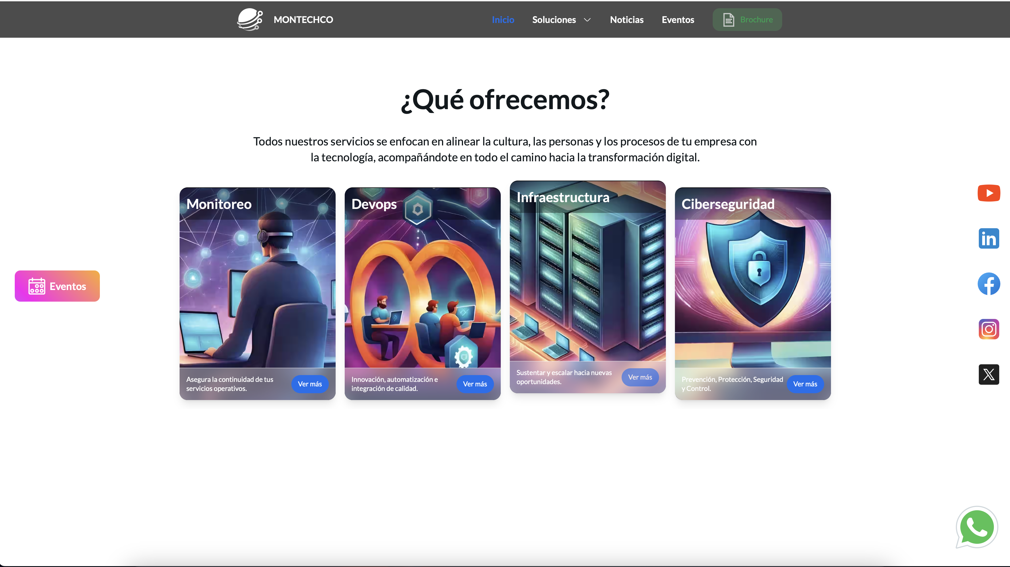Expand the Soluciones dropdown chevron
Screen dimensions: 1010x567
point(587,20)
